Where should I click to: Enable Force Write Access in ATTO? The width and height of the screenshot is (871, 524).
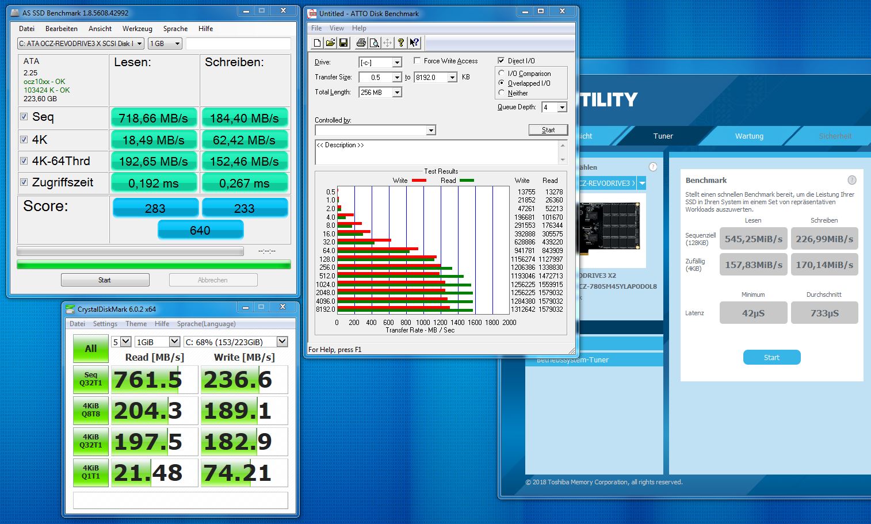point(417,60)
